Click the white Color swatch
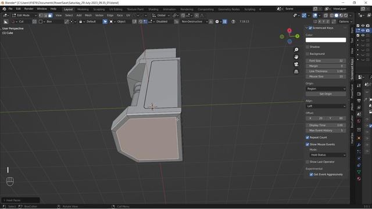372x209 pixels. 325,40
